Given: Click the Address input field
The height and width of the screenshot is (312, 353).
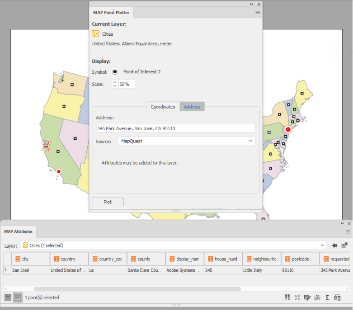Looking at the screenshot, I should [176, 128].
